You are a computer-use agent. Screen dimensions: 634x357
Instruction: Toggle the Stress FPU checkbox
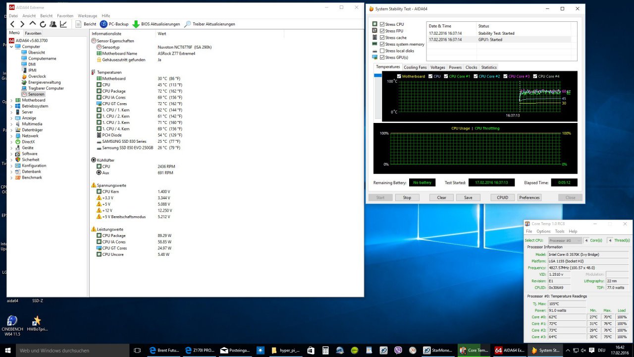click(x=382, y=31)
